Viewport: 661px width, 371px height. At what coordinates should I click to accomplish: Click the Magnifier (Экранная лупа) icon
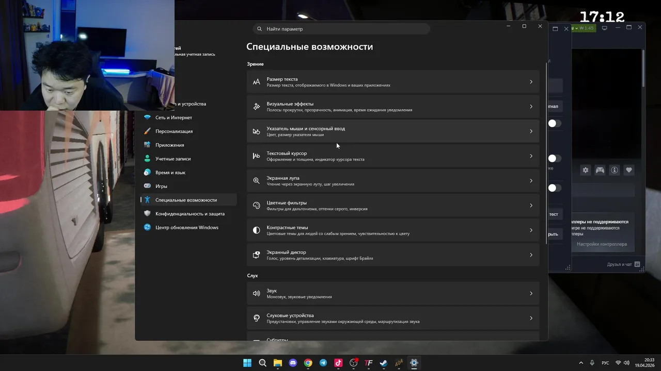tap(256, 181)
